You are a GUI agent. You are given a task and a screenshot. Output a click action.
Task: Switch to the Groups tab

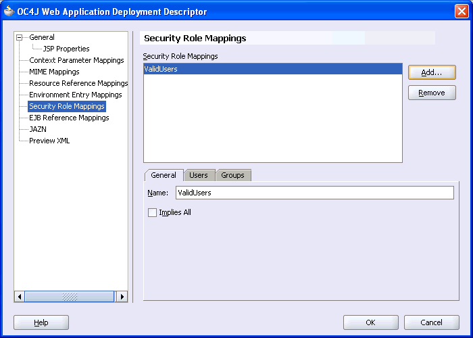[x=233, y=175]
